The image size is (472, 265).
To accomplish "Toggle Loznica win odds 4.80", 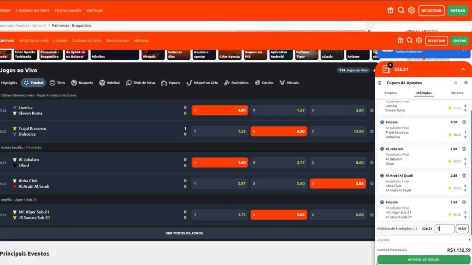I will click(x=219, y=110).
